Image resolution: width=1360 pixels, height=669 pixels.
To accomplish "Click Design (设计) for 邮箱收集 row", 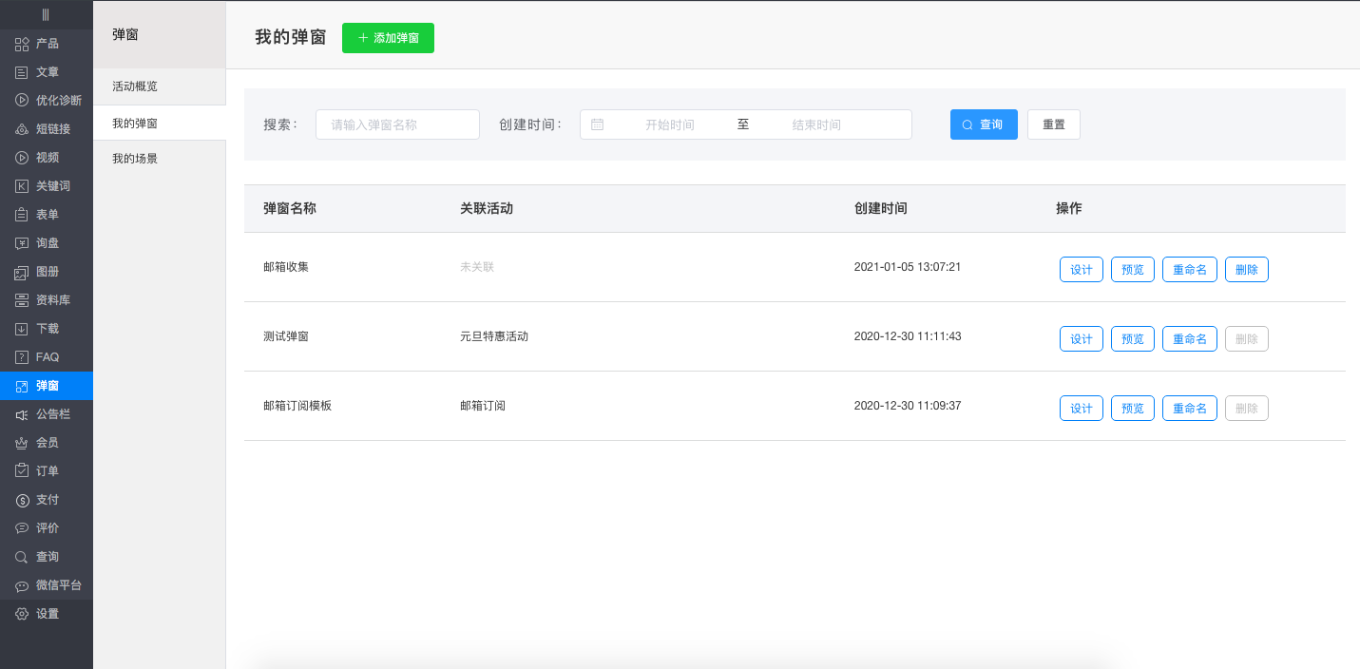I will (1082, 270).
